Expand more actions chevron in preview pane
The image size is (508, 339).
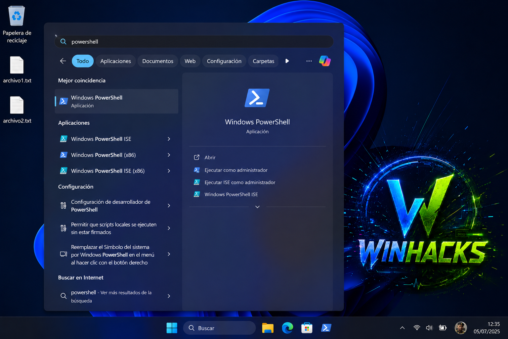point(257,207)
